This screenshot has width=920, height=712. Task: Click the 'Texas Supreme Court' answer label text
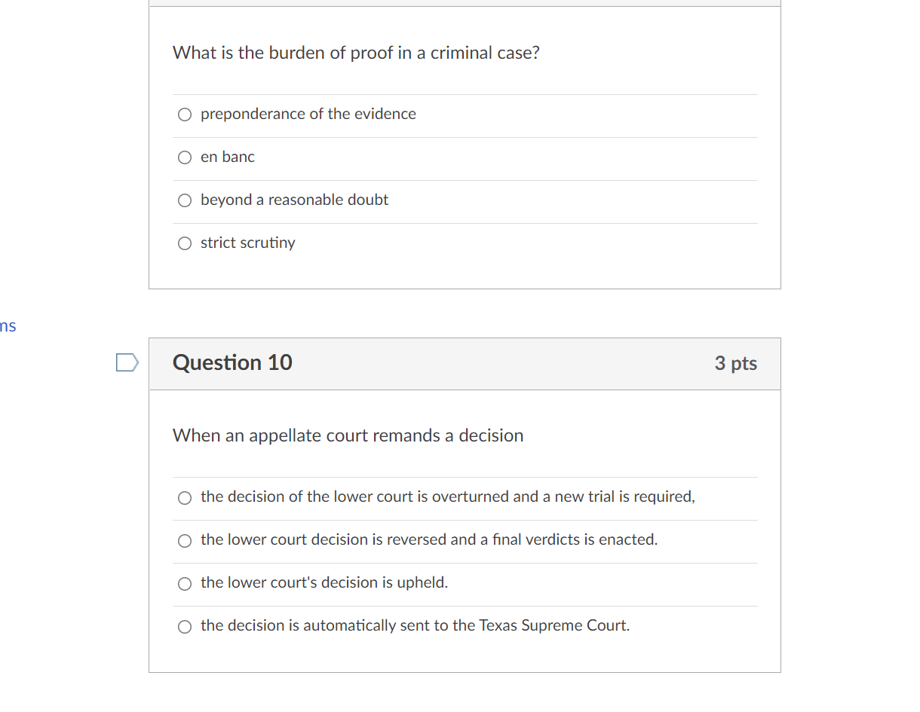pos(415,625)
